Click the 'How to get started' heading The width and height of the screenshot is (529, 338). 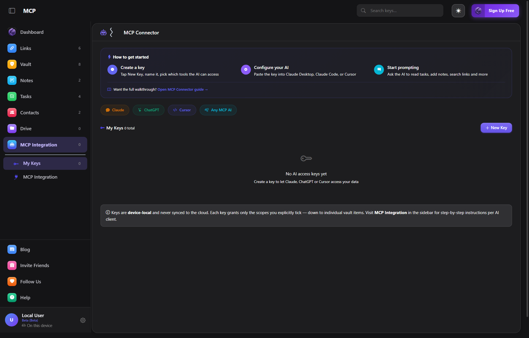coord(131,57)
